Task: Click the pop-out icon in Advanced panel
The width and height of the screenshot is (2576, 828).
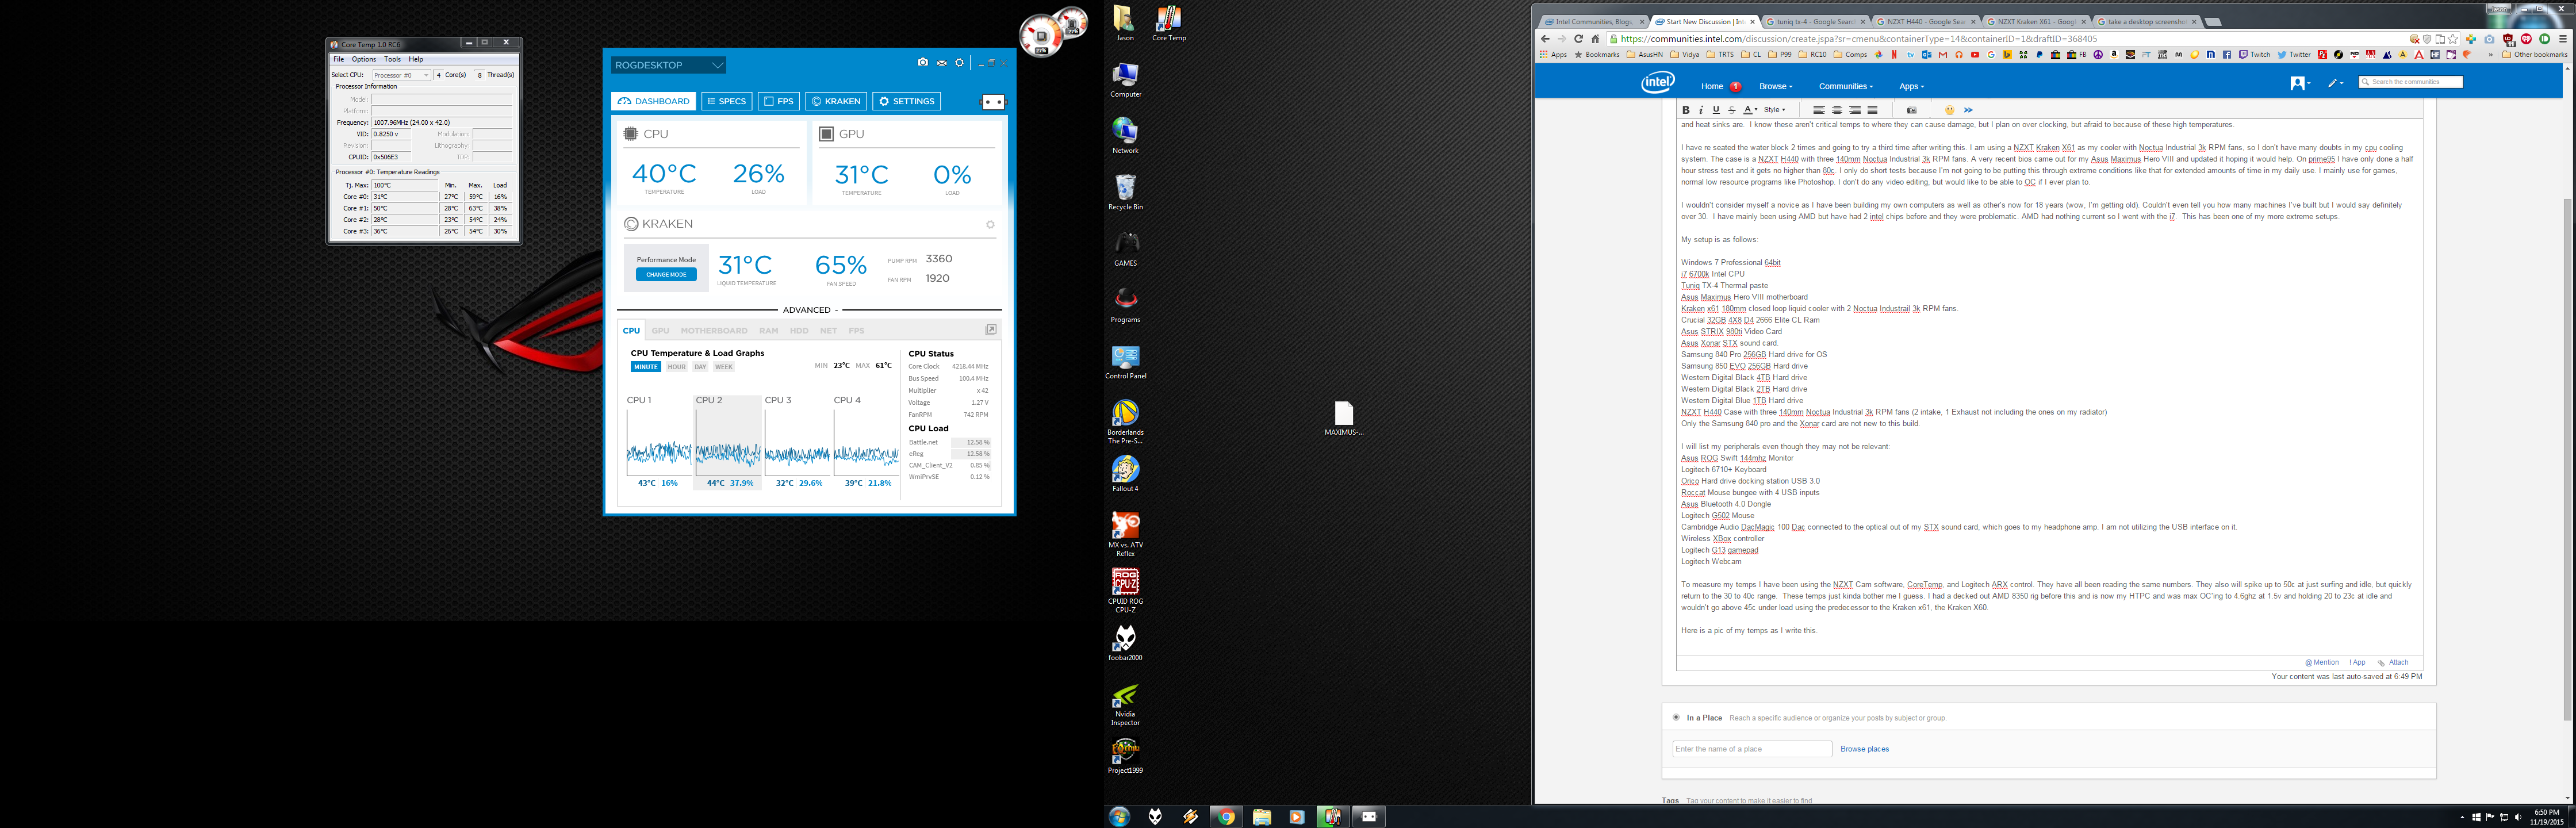Action: click(x=991, y=330)
